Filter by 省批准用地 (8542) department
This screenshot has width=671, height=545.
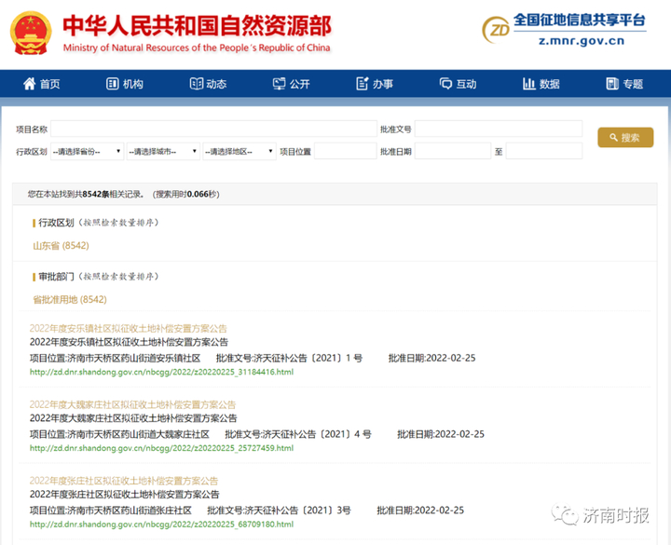click(70, 300)
